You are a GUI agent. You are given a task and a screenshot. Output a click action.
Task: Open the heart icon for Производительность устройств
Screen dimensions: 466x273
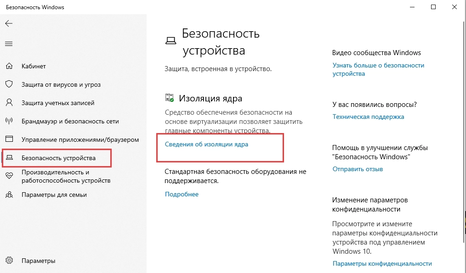point(8,176)
